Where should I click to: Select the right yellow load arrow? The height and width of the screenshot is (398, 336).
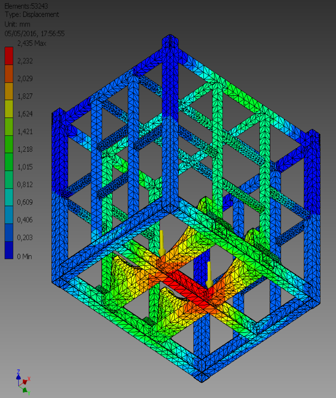pyautogui.click(x=209, y=274)
